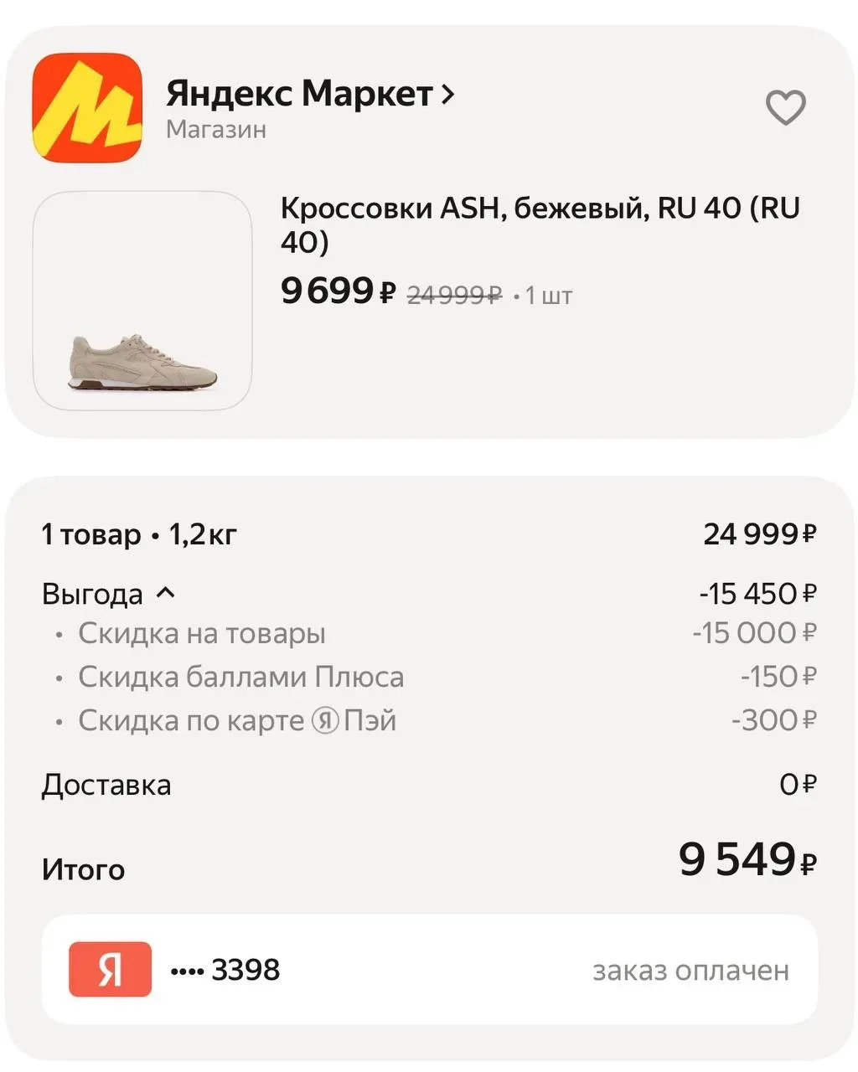Open the Кроссовки ASH product title

coord(540,224)
